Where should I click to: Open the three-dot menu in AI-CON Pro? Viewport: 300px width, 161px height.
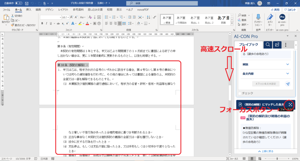pyautogui.click(x=286, y=45)
